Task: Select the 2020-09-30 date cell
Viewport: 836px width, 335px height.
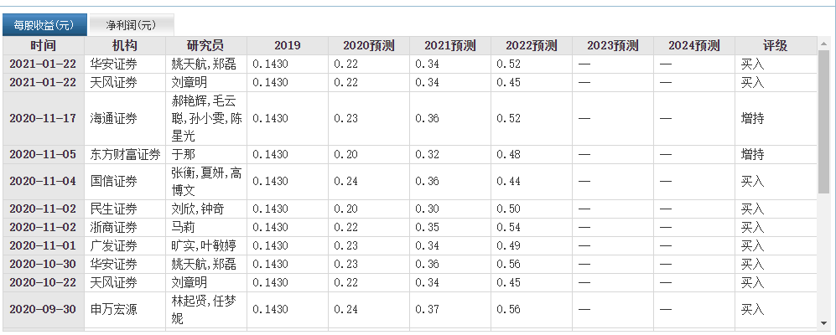Action: (43, 310)
